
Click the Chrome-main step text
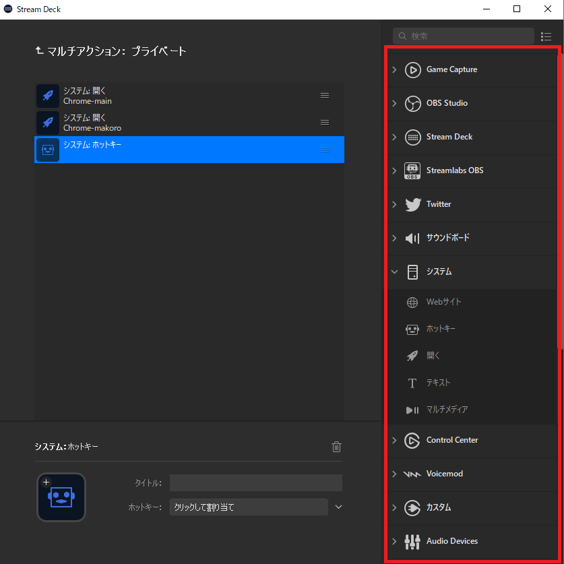[88, 102]
